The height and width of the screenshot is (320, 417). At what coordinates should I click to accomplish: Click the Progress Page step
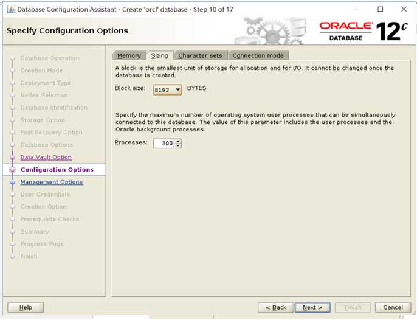point(42,244)
